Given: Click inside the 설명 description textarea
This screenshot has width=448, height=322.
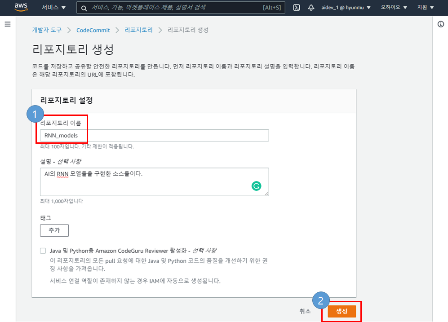Looking at the screenshot, I should click(154, 182).
